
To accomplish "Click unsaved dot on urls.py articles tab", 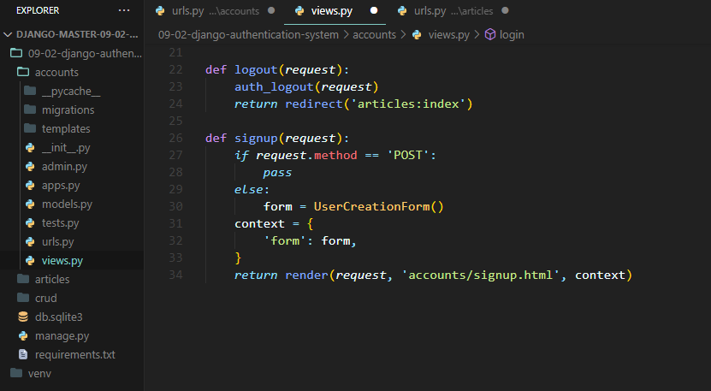I will (505, 10).
